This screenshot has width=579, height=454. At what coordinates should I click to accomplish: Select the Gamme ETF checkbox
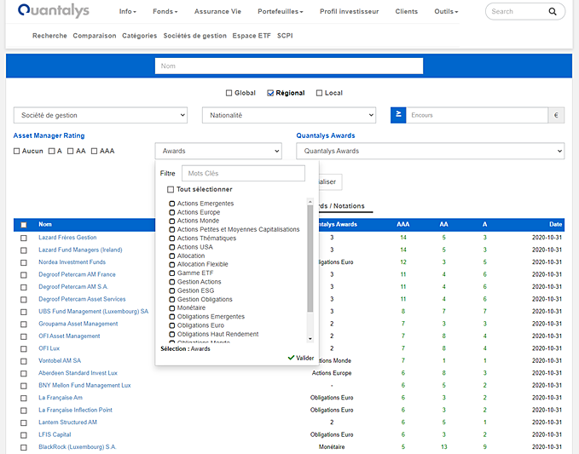click(x=171, y=273)
